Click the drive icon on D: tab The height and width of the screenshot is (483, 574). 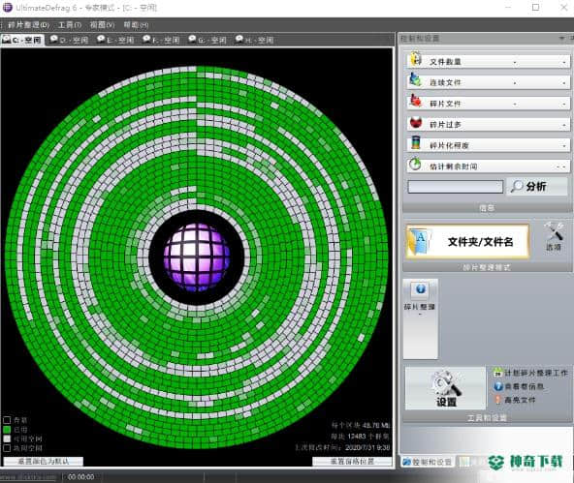[54, 39]
